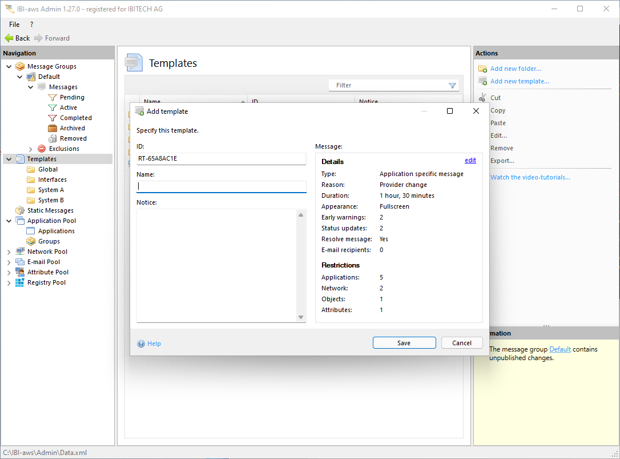Click the Name input field

click(222, 186)
